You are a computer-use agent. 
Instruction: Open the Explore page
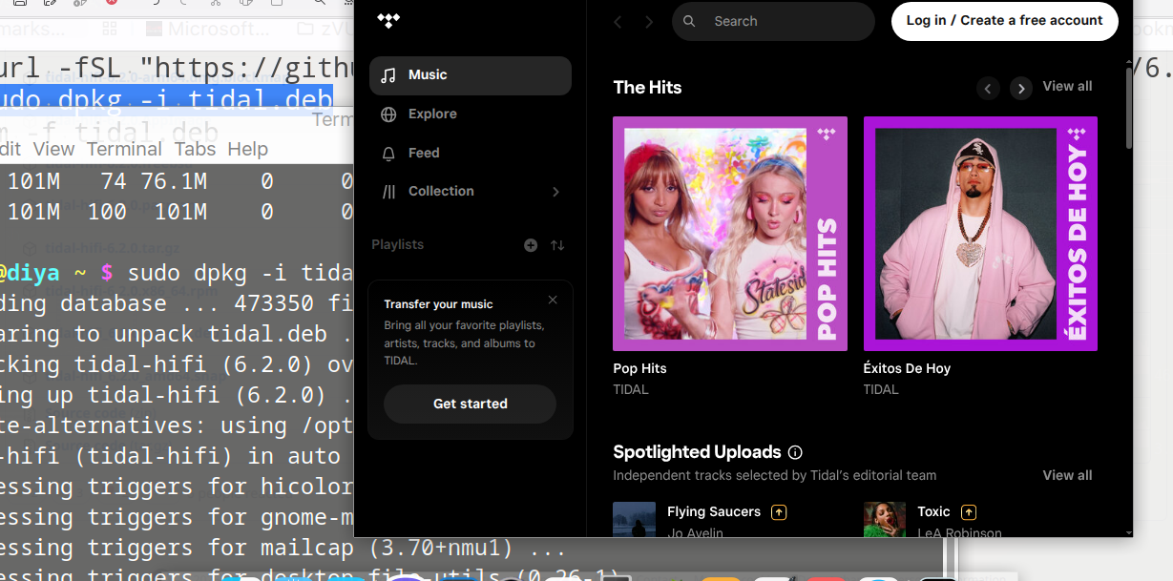coord(431,114)
